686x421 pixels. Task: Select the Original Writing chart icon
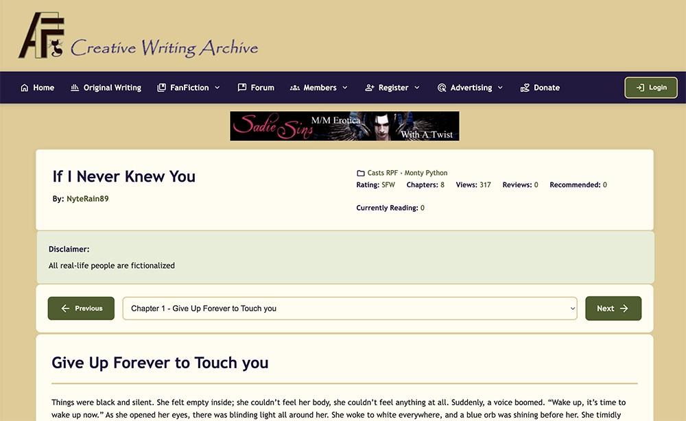coord(76,87)
